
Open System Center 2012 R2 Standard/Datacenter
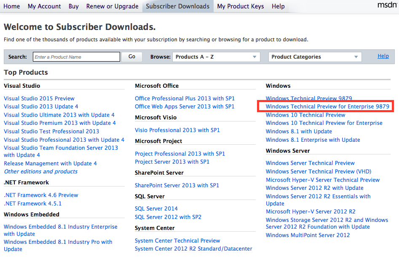[193, 249]
